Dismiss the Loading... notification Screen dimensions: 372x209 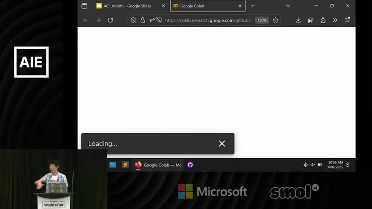click(222, 144)
